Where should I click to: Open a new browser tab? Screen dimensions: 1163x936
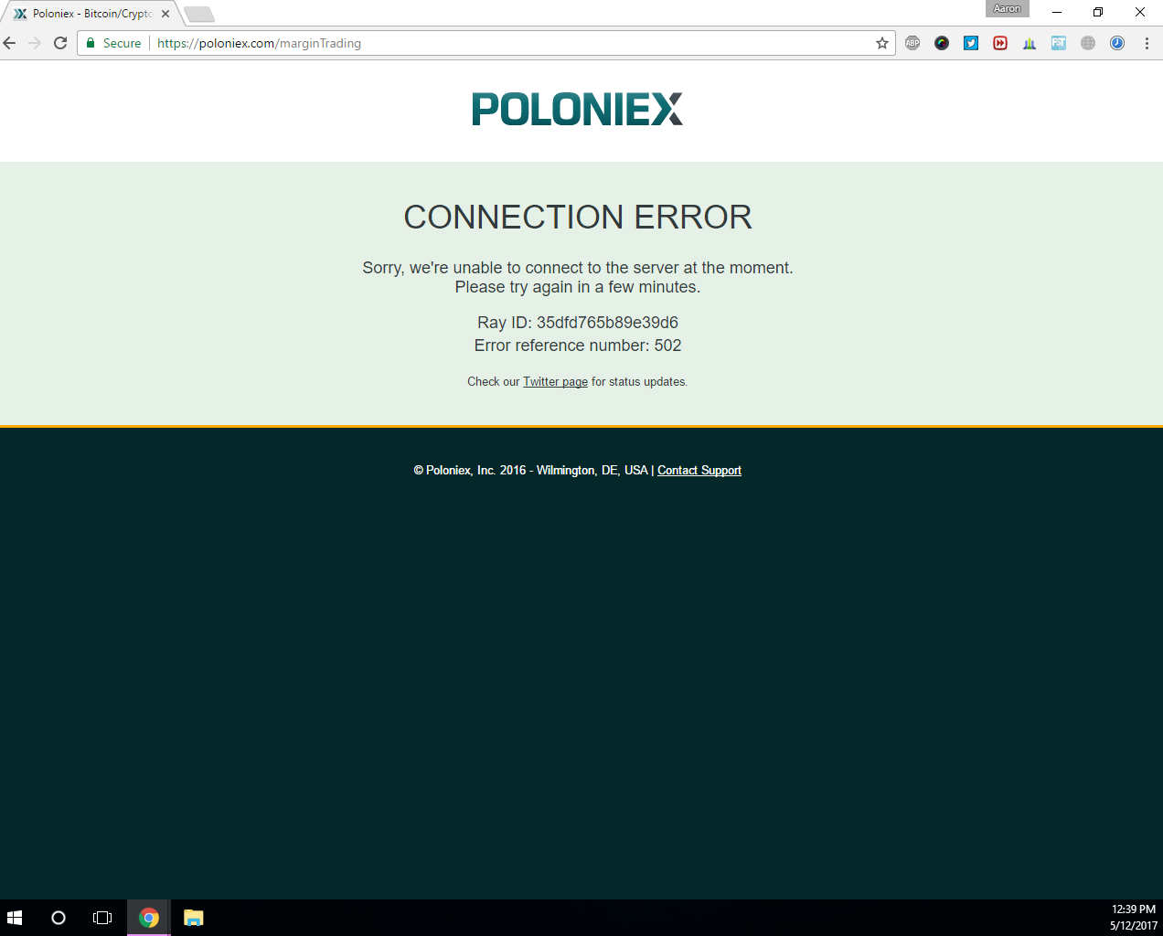[x=198, y=14]
